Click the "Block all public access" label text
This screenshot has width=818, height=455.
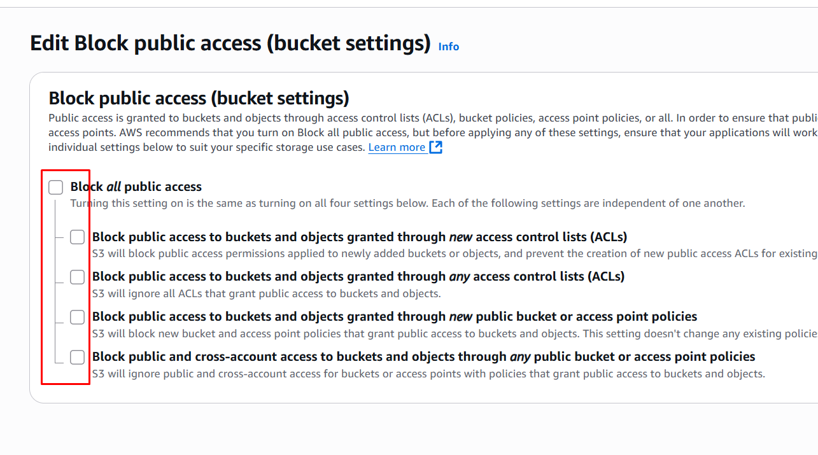coord(136,187)
